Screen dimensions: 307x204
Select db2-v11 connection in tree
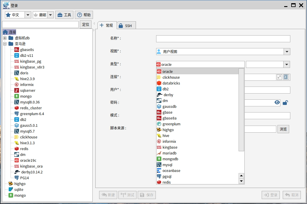[24, 55]
